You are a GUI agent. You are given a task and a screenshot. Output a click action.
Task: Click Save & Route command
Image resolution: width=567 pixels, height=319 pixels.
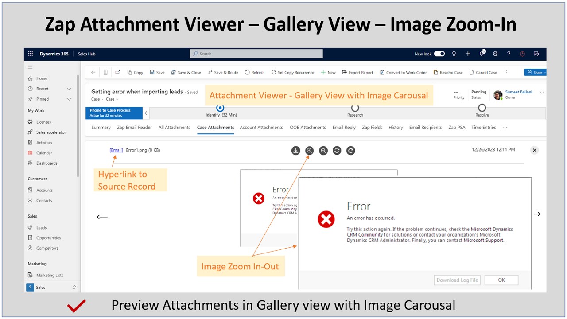[223, 72]
